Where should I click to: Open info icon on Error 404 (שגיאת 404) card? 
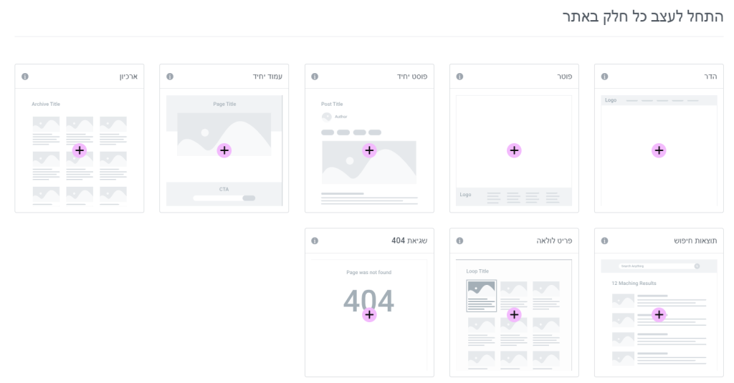tap(315, 241)
